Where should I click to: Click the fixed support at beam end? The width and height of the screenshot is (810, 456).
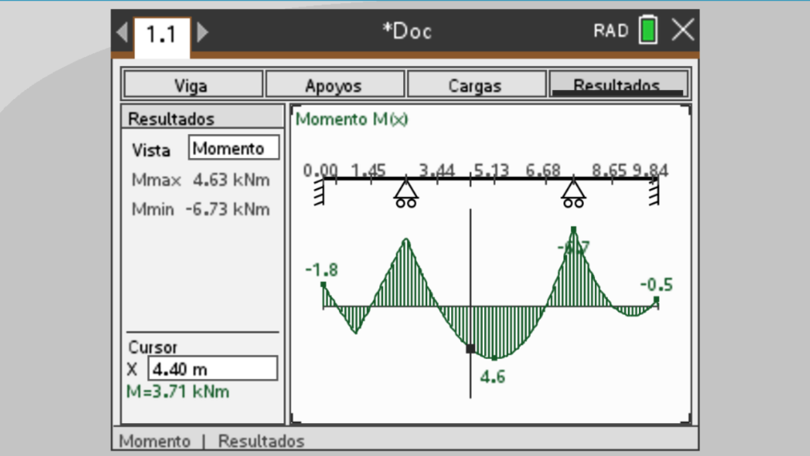click(x=654, y=191)
